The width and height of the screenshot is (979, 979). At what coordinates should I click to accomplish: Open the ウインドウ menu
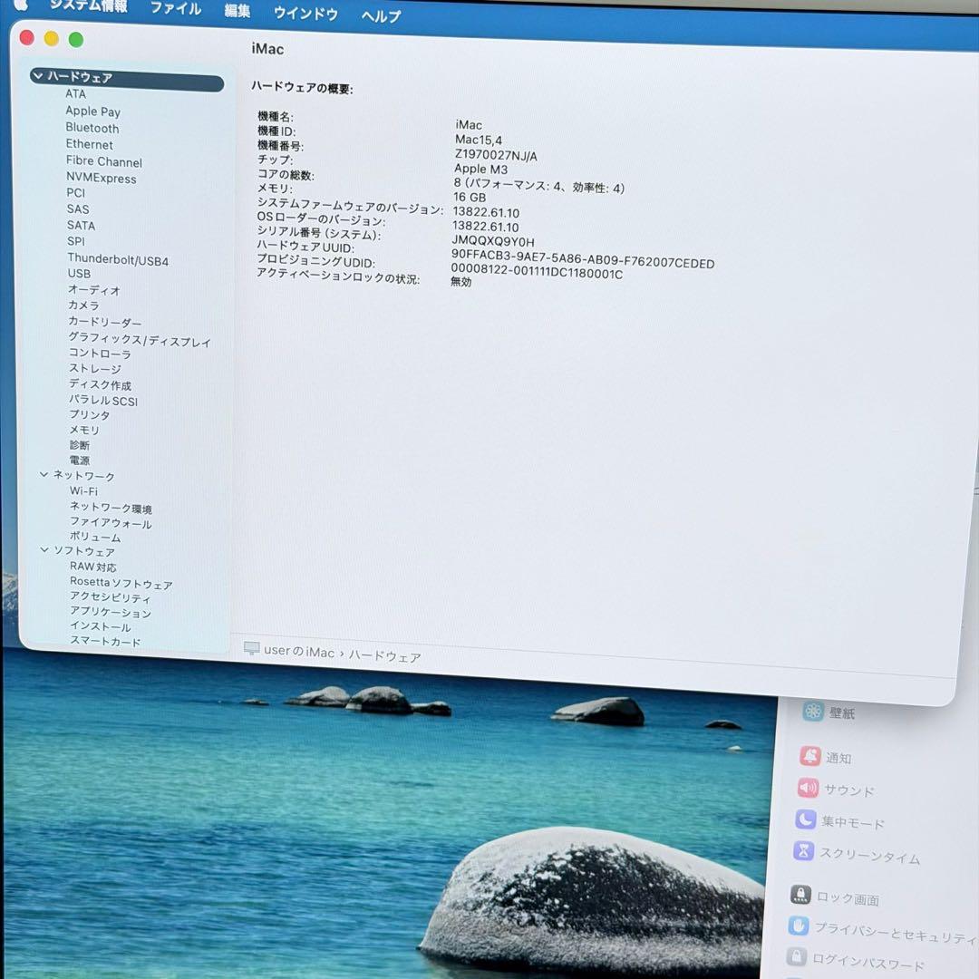[305, 13]
